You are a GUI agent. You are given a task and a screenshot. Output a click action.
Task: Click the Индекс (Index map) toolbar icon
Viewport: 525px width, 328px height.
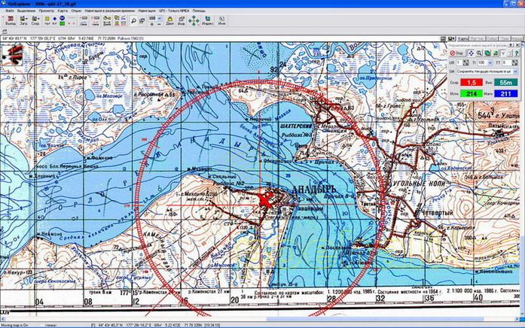point(208,21)
